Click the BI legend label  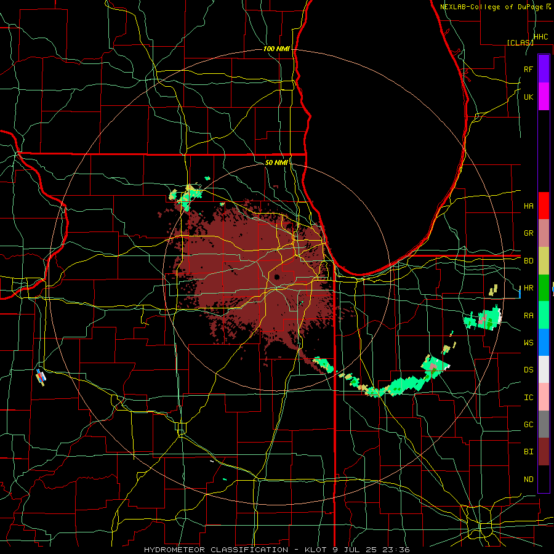click(529, 452)
